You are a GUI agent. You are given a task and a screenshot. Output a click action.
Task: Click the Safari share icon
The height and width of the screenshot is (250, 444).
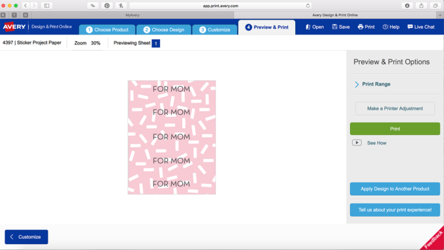tap(421, 6)
